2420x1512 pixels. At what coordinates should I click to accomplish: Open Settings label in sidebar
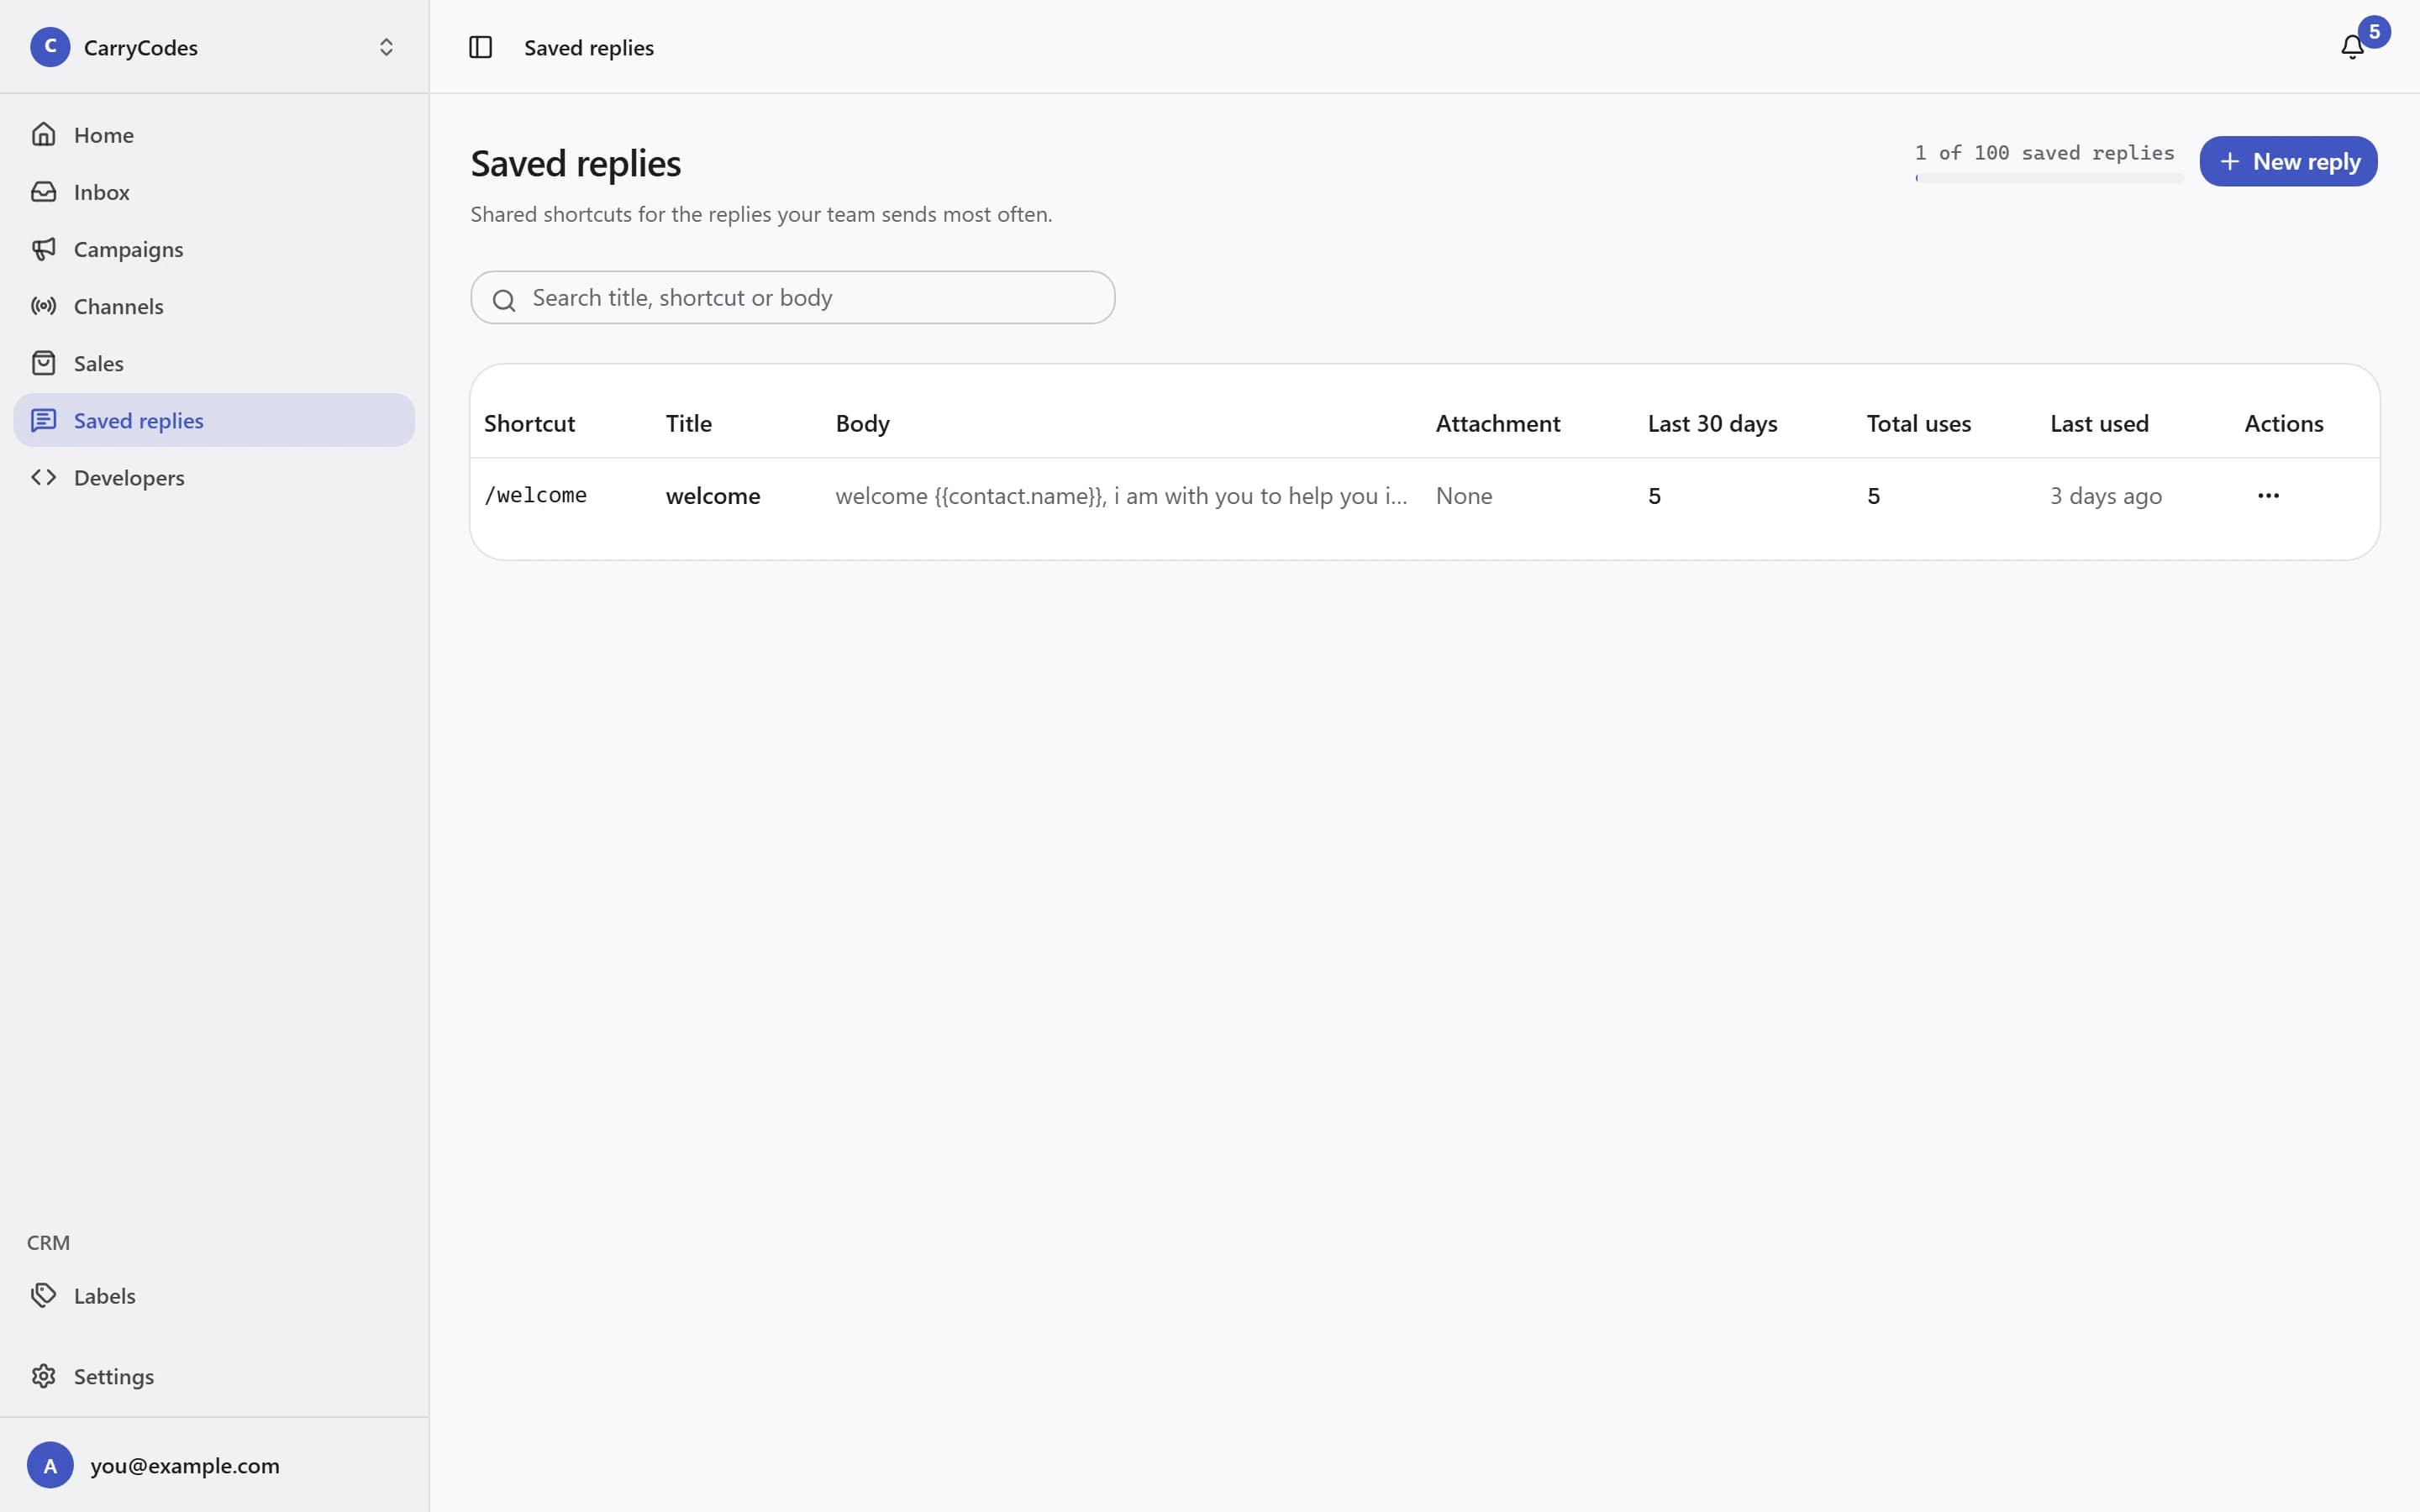click(114, 1376)
